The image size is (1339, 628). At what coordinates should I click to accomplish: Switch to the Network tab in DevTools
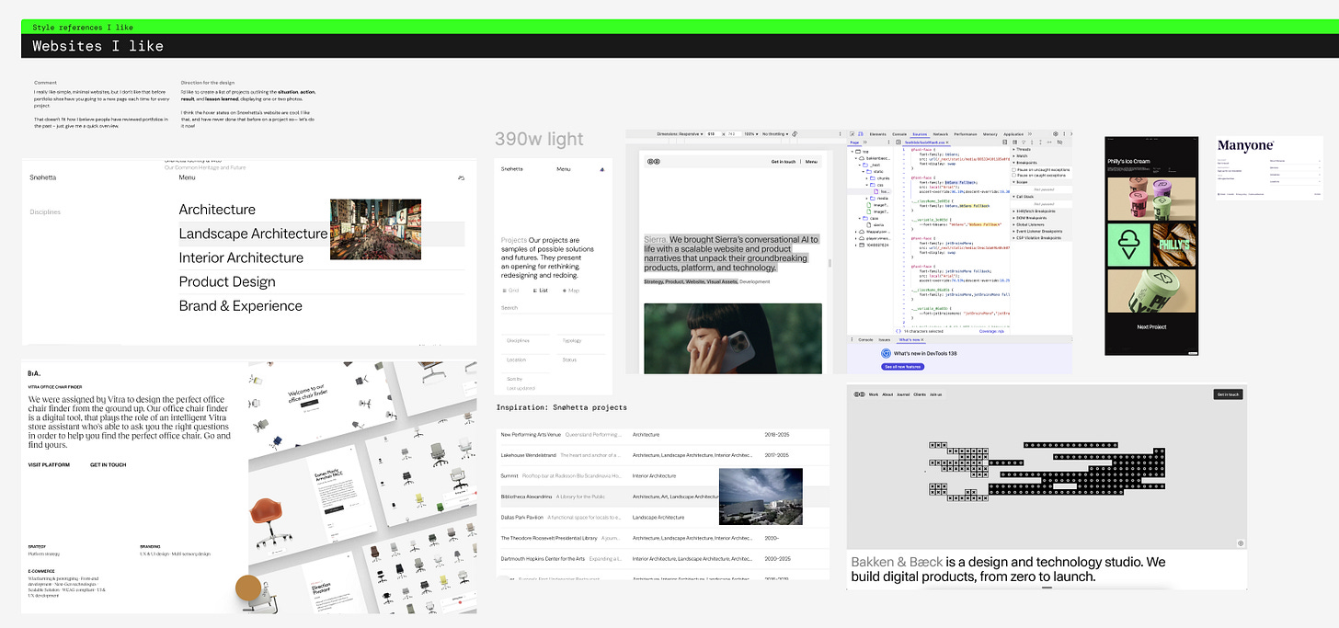tap(941, 134)
